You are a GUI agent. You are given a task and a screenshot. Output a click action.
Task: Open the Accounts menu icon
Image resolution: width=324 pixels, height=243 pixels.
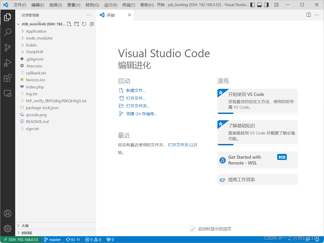(8, 213)
